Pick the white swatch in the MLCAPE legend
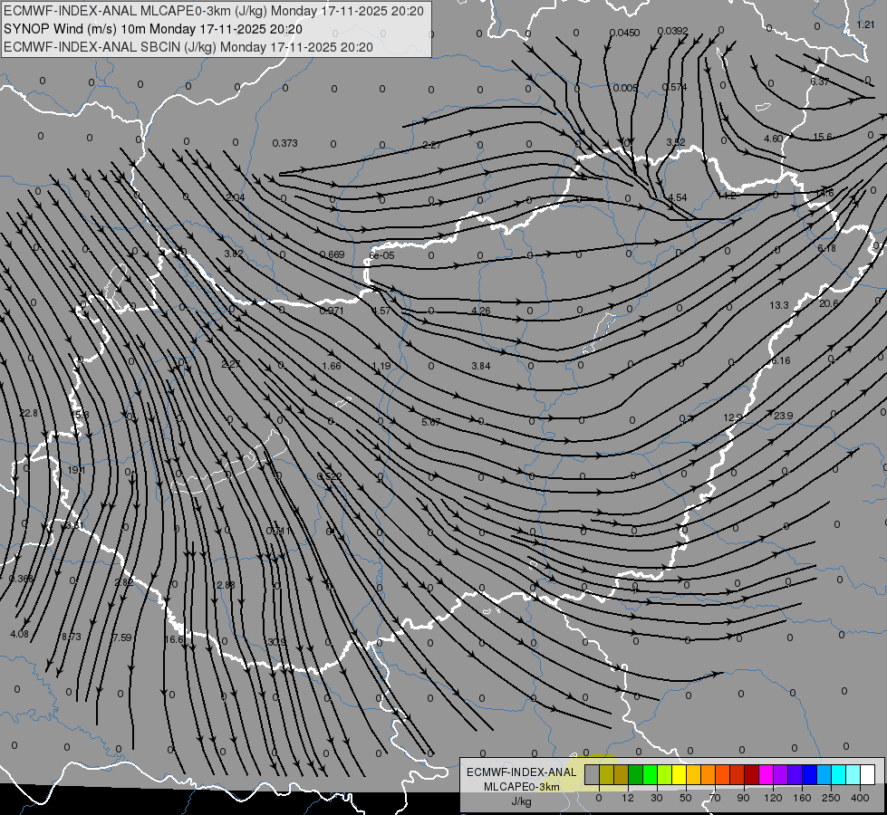 pyautogui.click(x=867, y=775)
